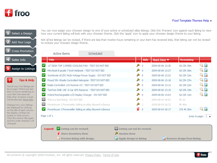Go to step 1 Select a Design
Screen dimensions: 217x163
point(20,33)
